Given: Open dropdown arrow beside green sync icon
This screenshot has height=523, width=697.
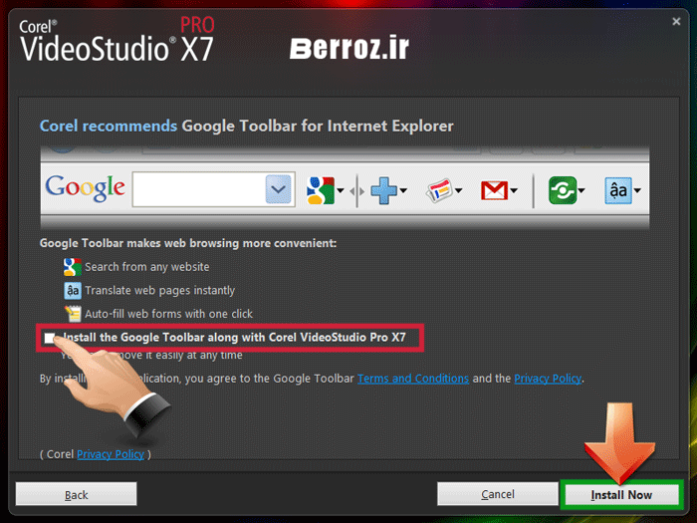Looking at the screenshot, I should 581,191.
